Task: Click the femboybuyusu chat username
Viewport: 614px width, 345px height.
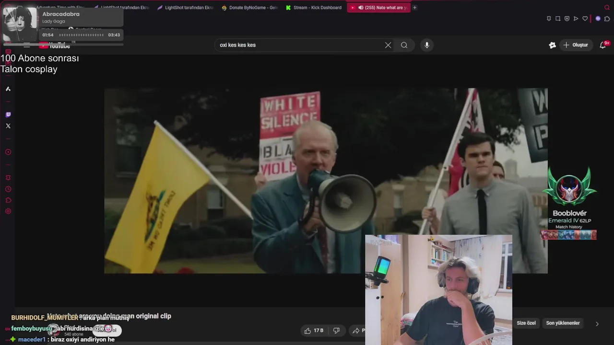Action: click(x=32, y=329)
